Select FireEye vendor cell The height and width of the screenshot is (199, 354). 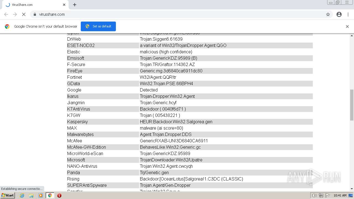click(x=103, y=71)
